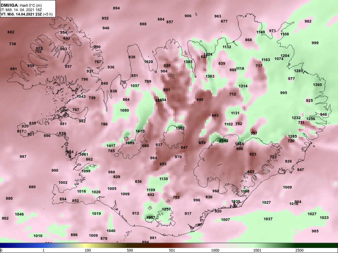Image resolution: width=338 pixels, height=253 pixels.
Task: Click the map value 1360
Action: coord(317,85)
